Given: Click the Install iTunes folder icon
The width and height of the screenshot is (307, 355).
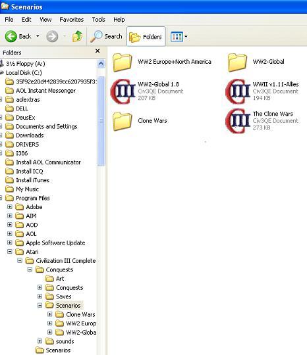Looking at the screenshot, I should click(x=9, y=180).
